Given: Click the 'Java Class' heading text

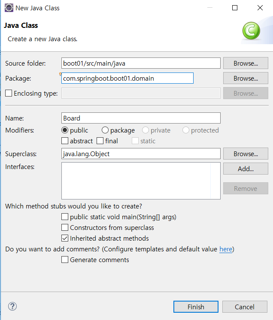Looking at the screenshot, I should 21,25.
